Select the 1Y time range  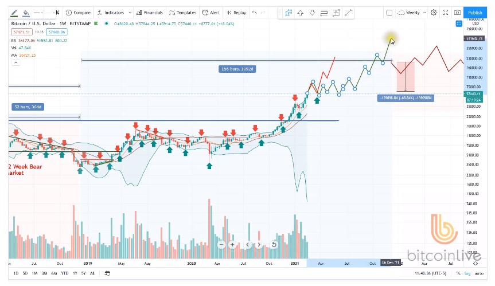pos(75,273)
